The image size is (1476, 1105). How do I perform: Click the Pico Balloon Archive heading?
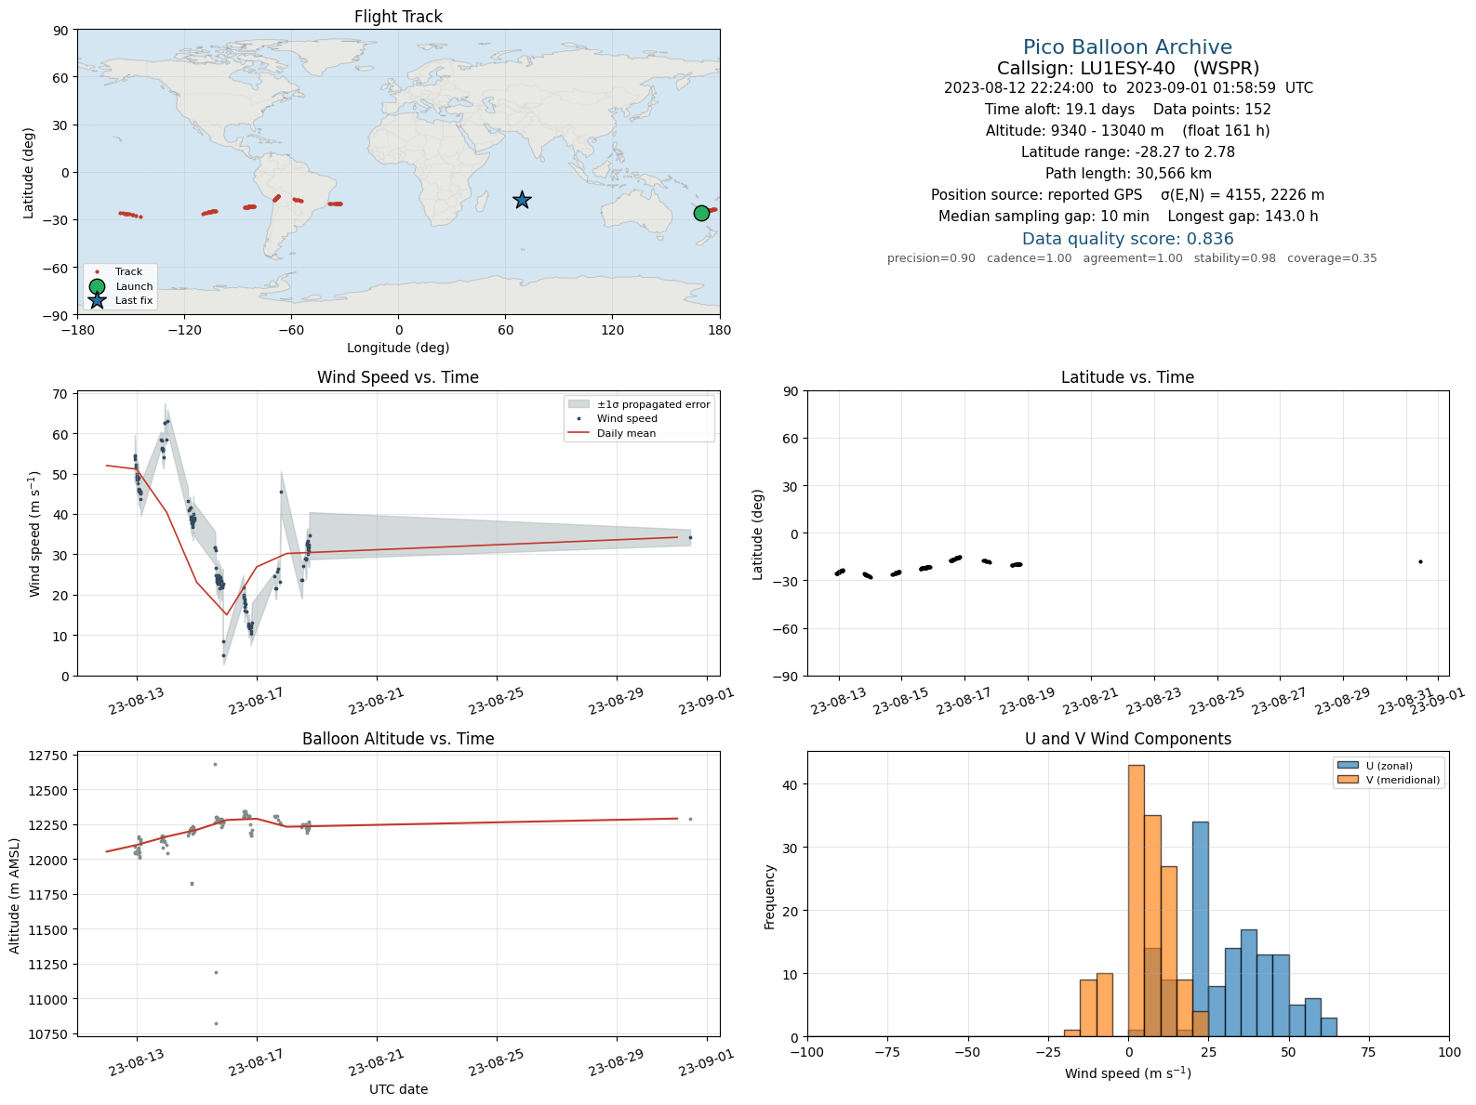1127,47
